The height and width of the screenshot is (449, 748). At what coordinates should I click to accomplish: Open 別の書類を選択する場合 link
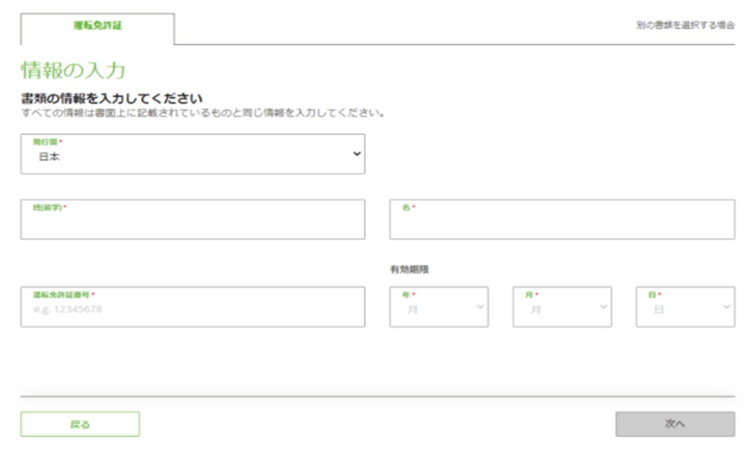[685, 24]
